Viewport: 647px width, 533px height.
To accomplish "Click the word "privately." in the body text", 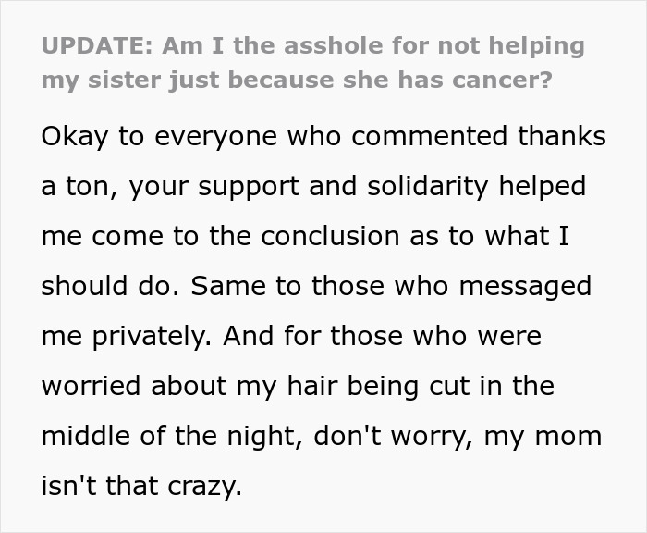I will tap(153, 337).
